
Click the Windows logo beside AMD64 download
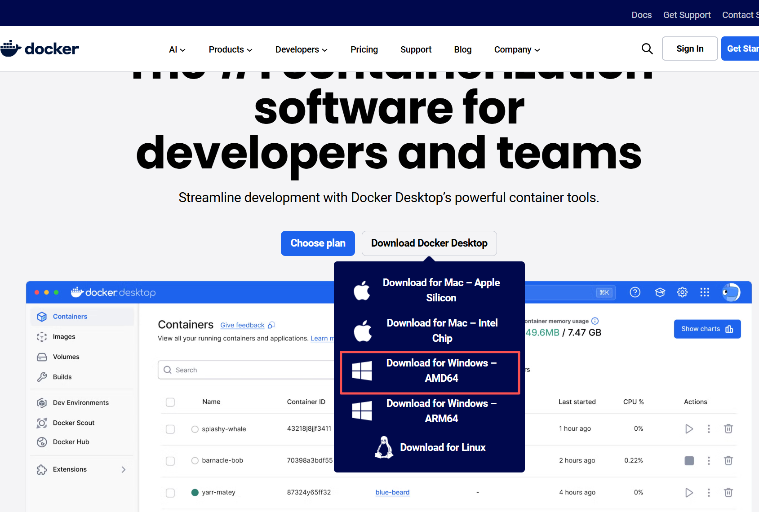point(362,371)
